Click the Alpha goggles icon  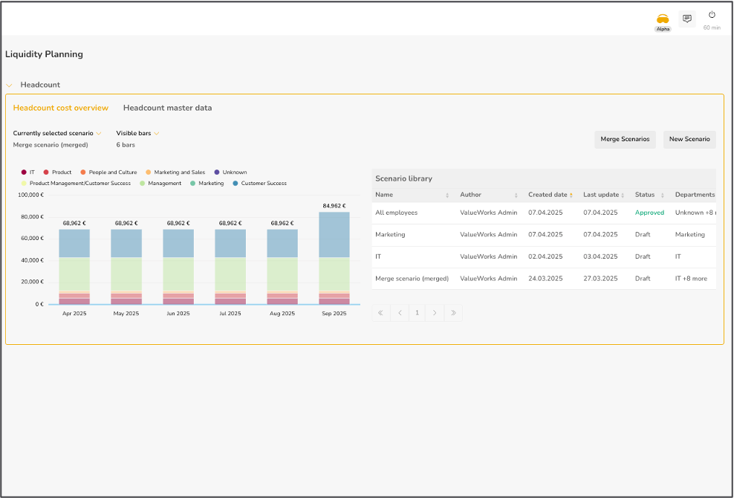[662, 19]
